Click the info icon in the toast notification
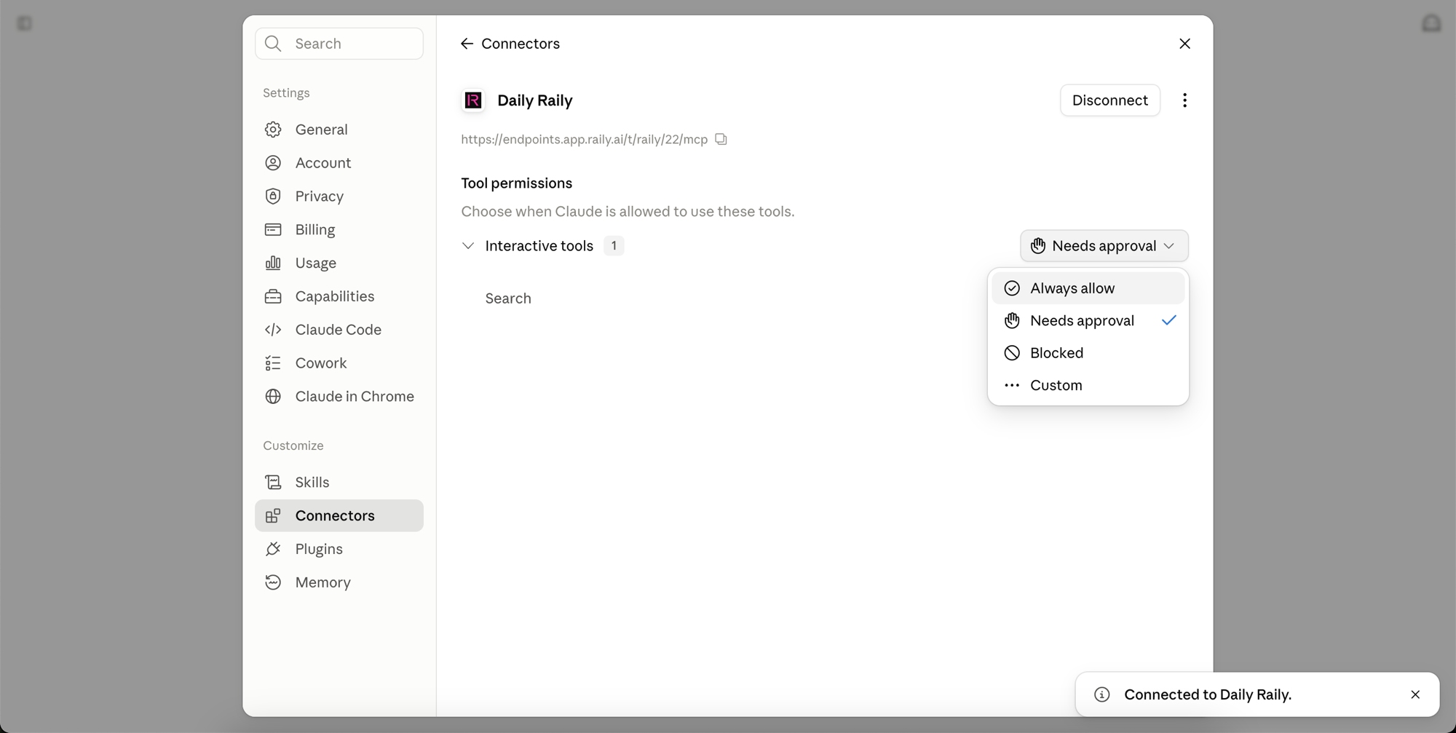 pyautogui.click(x=1102, y=694)
